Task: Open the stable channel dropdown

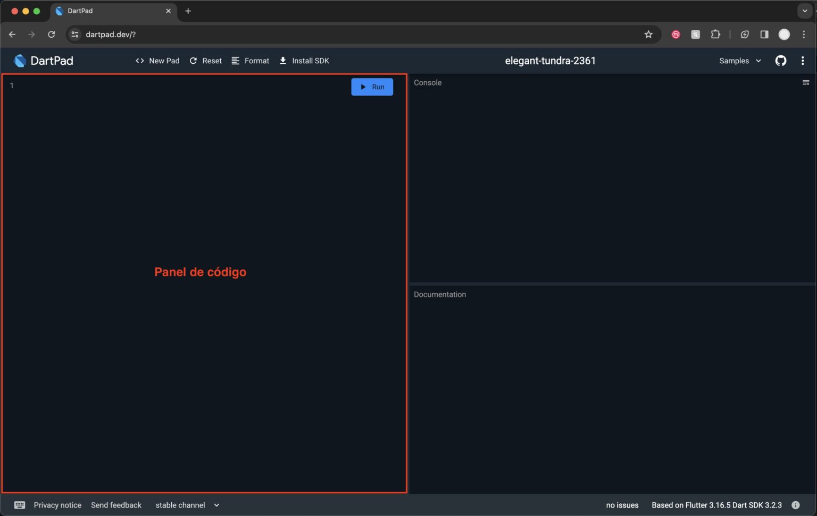Action: coord(187,505)
